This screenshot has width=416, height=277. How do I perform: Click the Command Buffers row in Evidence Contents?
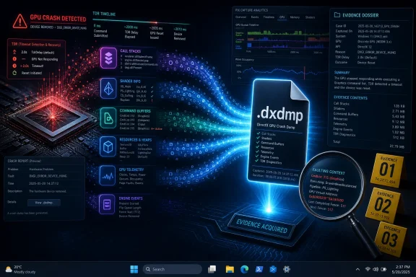click(369, 114)
